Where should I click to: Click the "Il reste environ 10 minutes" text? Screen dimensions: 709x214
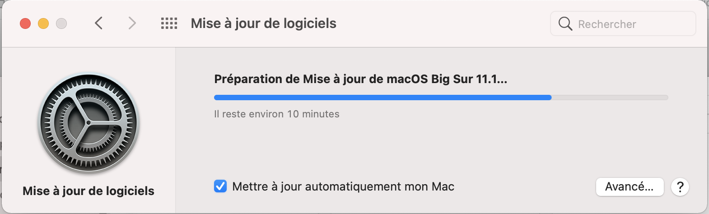pyautogui.click(x=276, y=114)
